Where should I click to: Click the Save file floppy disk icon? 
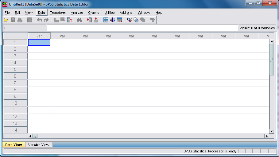click(x=13, y=20)
